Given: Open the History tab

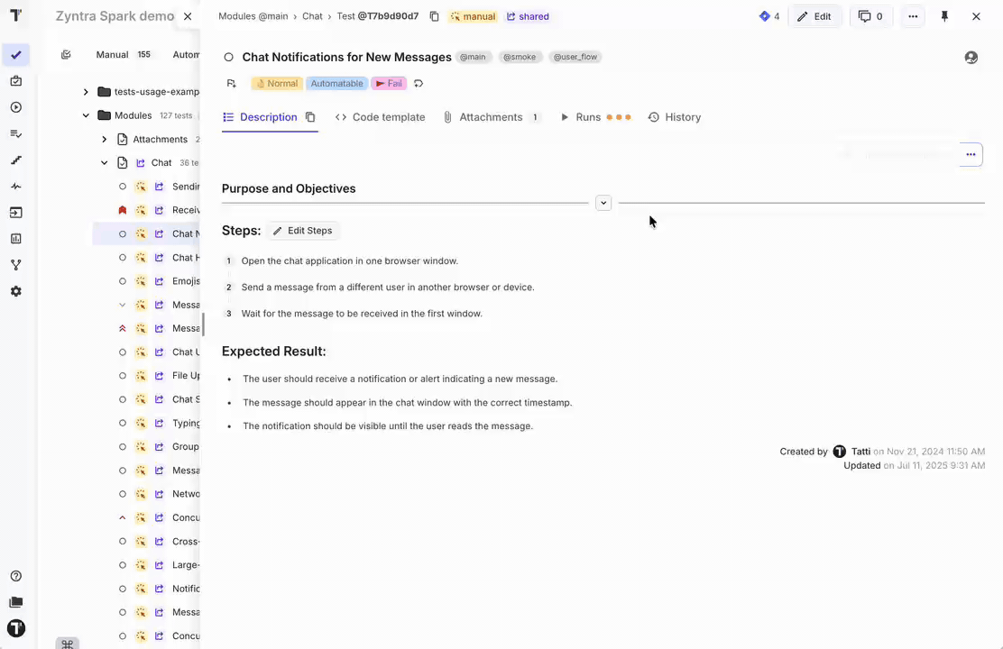Looking at the screenshot, I should 674,117.
